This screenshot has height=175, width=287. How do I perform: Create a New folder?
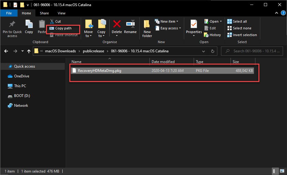147,28
